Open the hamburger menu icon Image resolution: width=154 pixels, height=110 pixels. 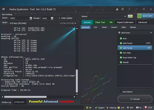tap(3, 9)
